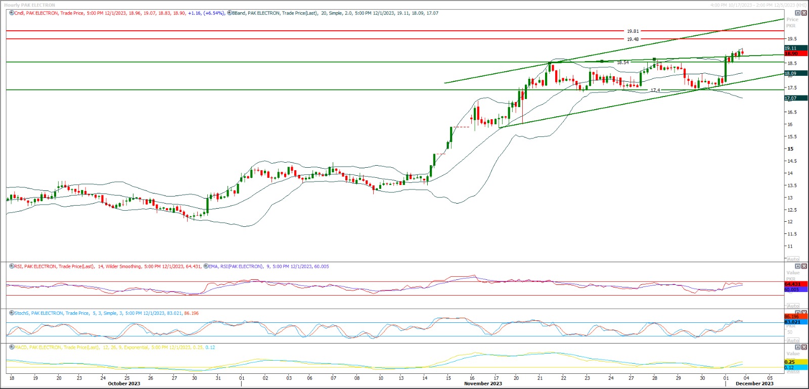Viewport: 809px width, 389px height.
Task: Click the December 2023 label on time axis
Action: (754, 383)
